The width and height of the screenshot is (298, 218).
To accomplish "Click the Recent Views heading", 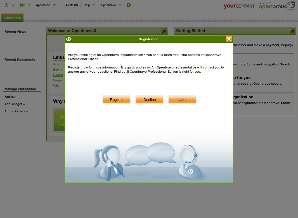I will coord(15,32).
